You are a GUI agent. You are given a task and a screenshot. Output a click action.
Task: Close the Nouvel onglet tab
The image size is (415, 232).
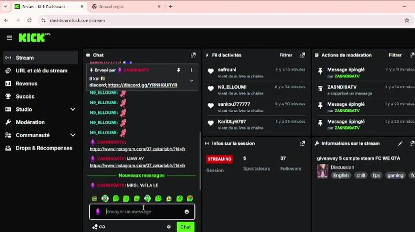[159, 6]
